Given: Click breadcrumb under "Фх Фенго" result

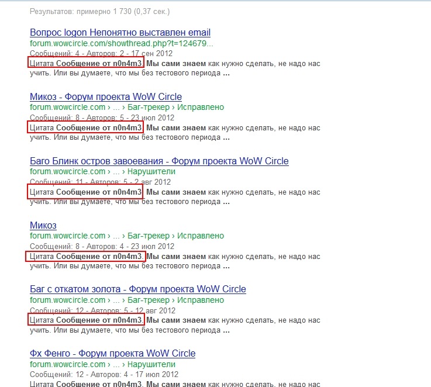Looking at the screenshot, I should point(102,364).
